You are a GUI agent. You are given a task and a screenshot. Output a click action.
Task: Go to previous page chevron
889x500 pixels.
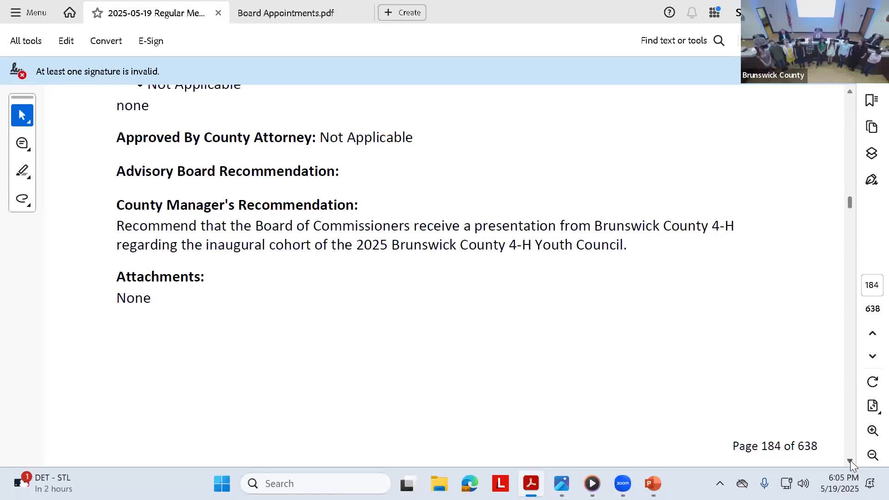tap(872, 333)
